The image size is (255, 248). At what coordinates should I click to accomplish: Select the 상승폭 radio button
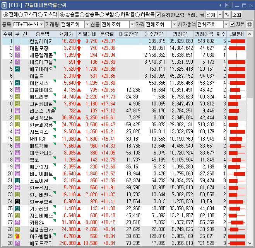tap(82, 15)
